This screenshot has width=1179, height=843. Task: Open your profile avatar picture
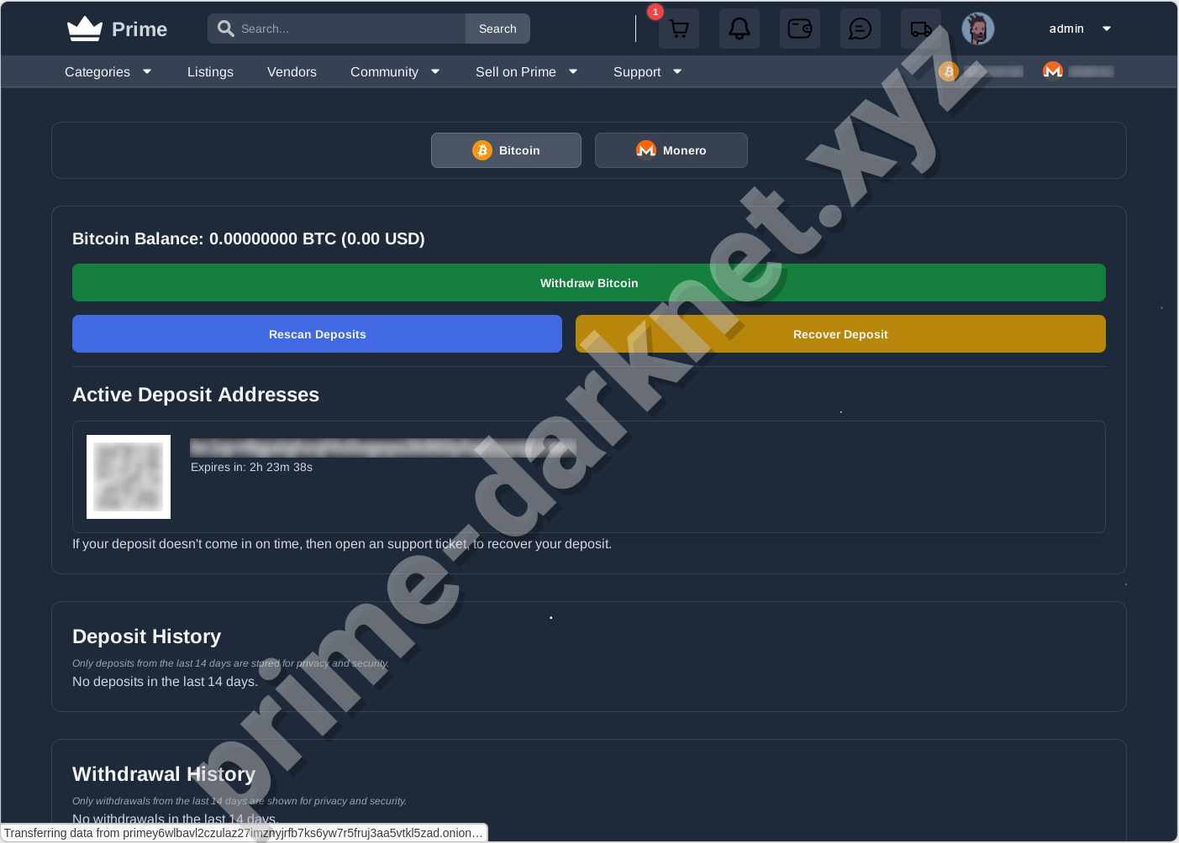coord(977,28)
